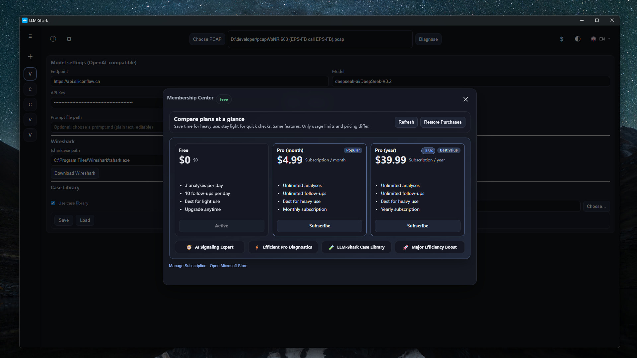637x358 pixels.
Task: Open the info icon in toolbar
Action: [53, 39]
